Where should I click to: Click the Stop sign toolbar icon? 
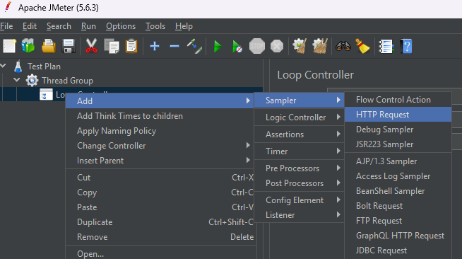click(x=257, y=46)
